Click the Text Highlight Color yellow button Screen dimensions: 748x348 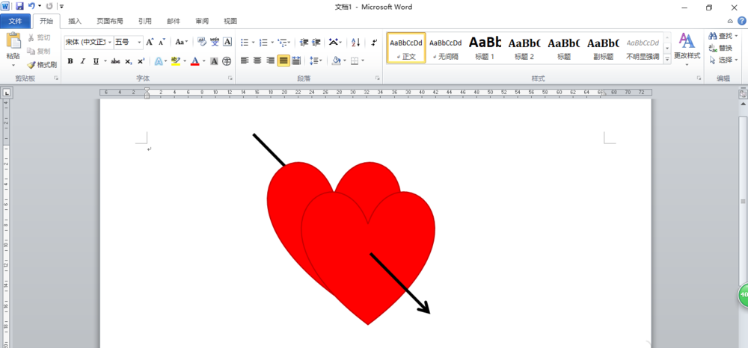tap(176, 61)
